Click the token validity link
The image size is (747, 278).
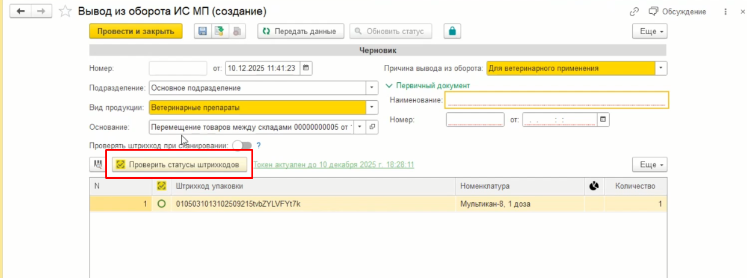(x=334, y=165)
